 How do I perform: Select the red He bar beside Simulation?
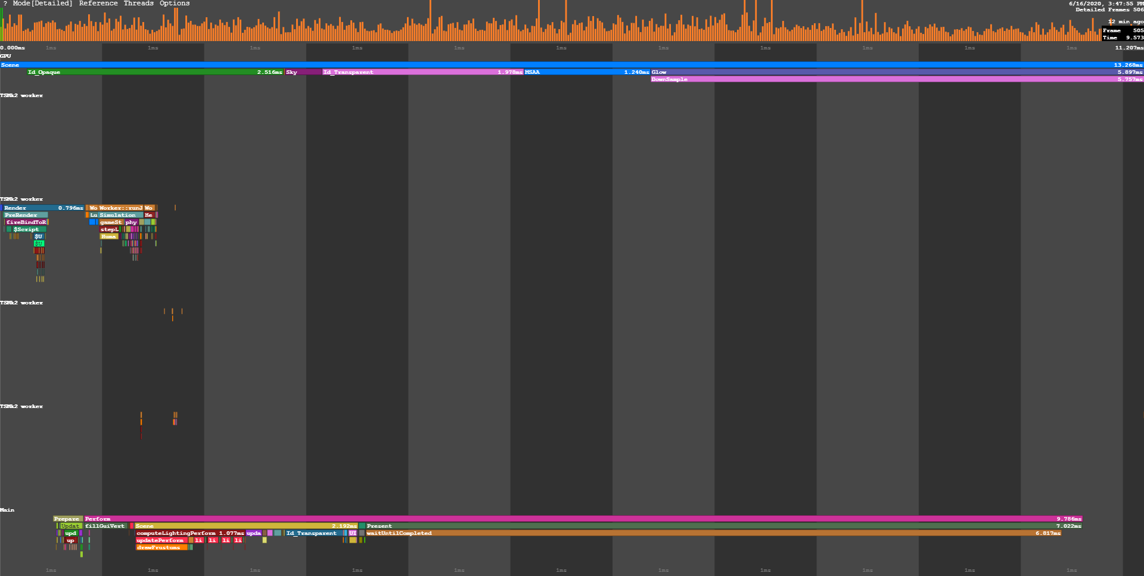coord(149,215)
